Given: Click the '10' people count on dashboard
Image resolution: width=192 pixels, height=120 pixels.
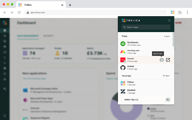Looking at the screenshot, I should (x=65, y=53).
